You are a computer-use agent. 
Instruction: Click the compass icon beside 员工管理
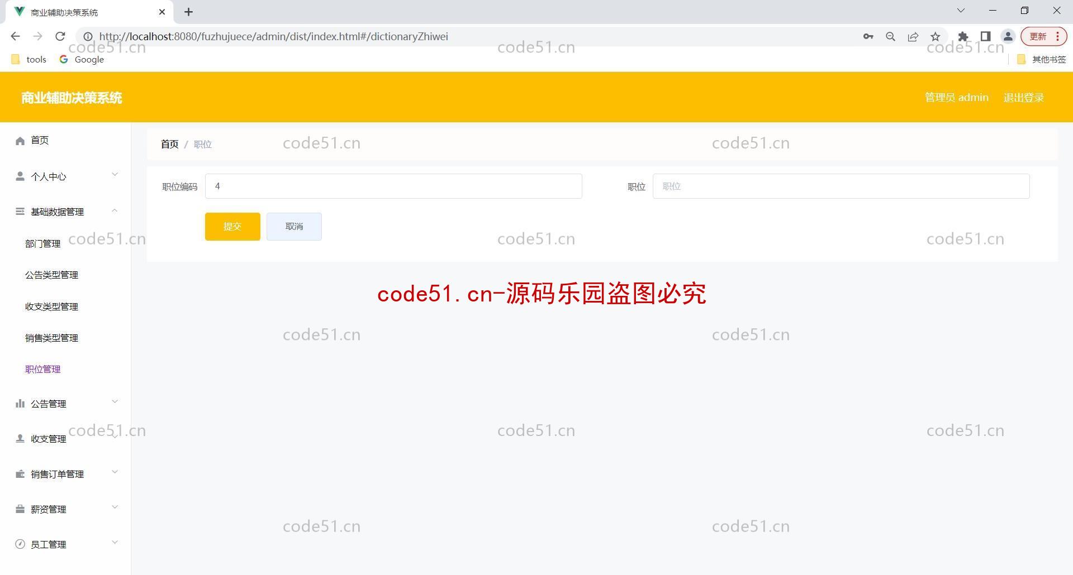point(20,544)
